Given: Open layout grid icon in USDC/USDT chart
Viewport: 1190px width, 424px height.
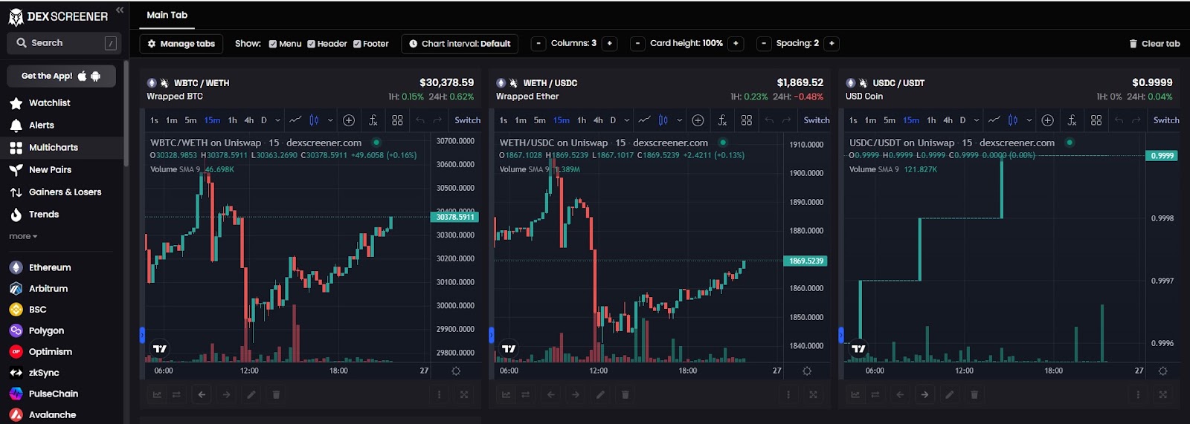Looking at the screenshot, I should 1096,120.
